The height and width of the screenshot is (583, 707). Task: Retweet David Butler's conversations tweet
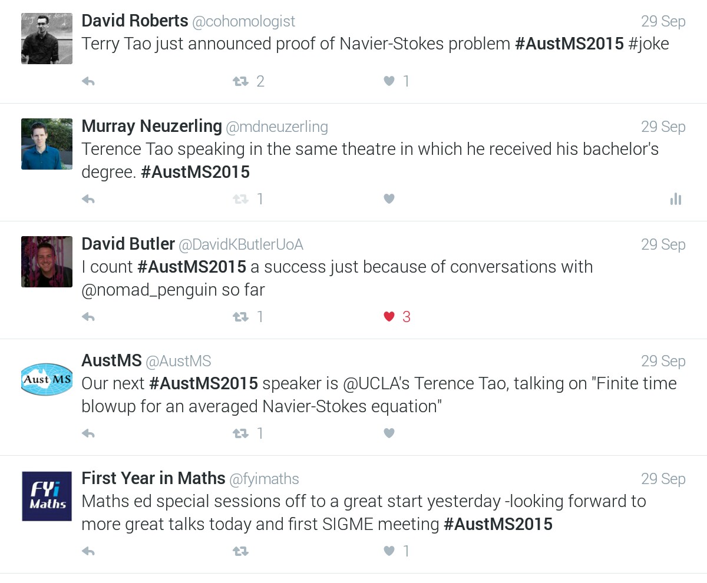click(x=240, y=317)
